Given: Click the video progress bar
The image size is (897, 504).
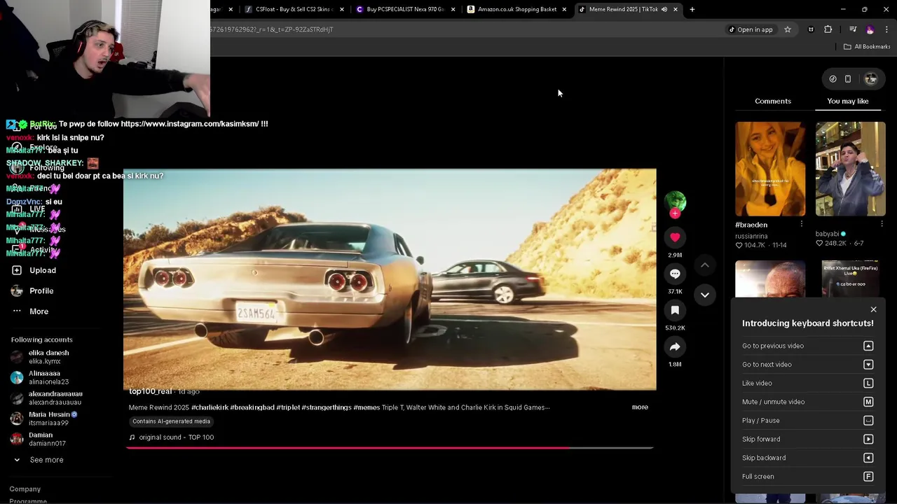Looking at the screenshot, I should [x=390, y=448].
